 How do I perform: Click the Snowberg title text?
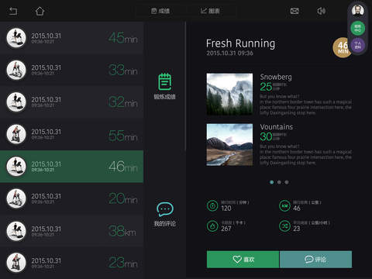(x=276, y=77)
